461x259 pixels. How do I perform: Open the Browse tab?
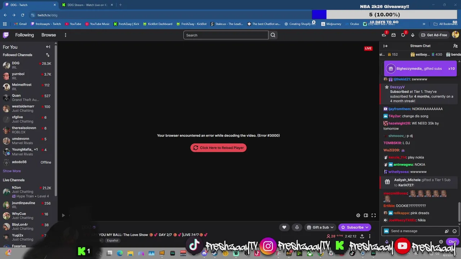pos(49,35)
